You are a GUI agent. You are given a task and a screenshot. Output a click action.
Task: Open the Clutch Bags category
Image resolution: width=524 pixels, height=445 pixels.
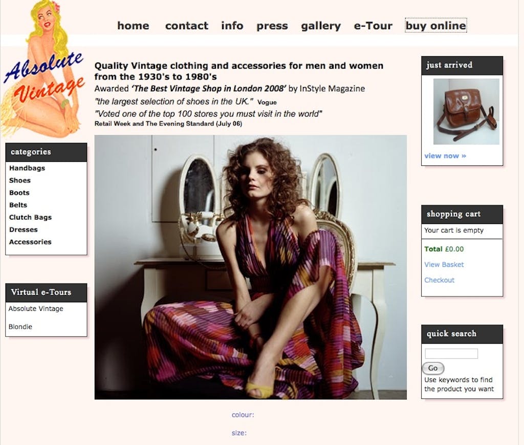(30, 217)
